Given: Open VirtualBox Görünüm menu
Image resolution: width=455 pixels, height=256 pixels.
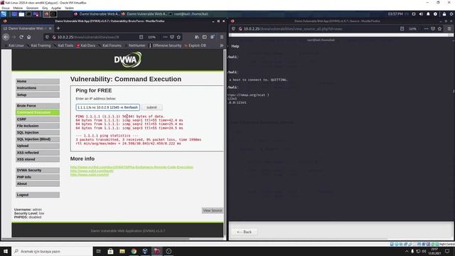Looking at the screenshot, I should click(32, 8).
